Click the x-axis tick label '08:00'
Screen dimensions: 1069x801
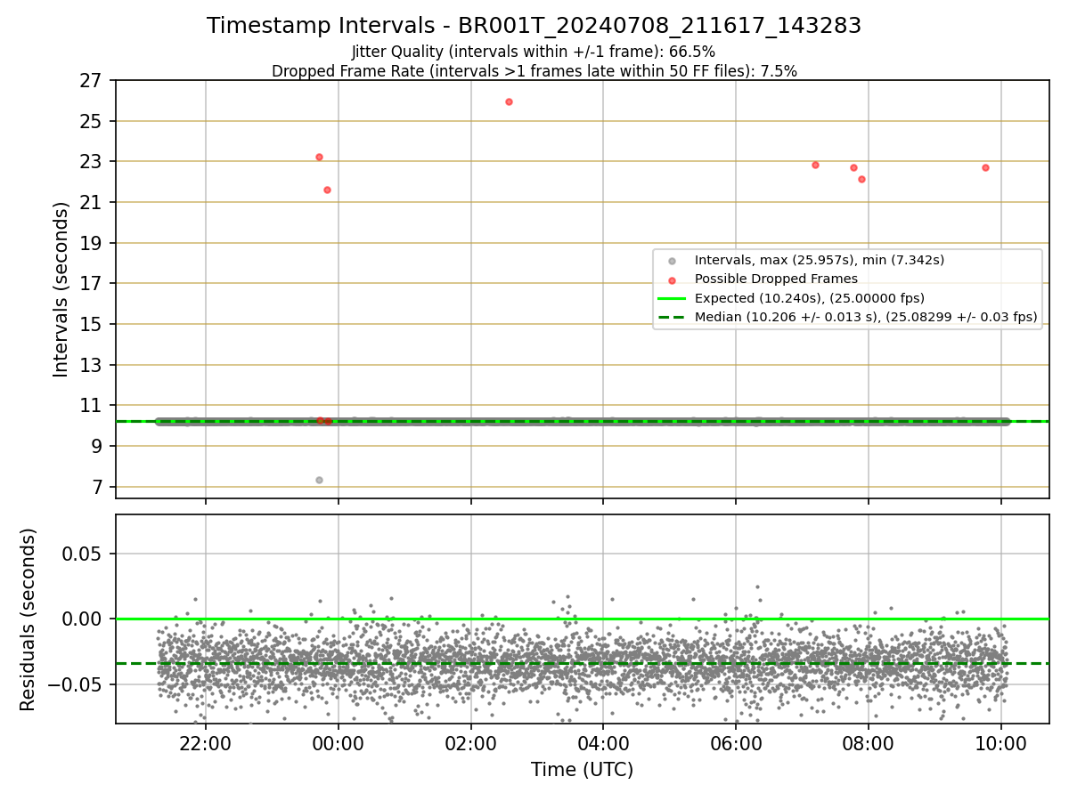pos(869,744)
